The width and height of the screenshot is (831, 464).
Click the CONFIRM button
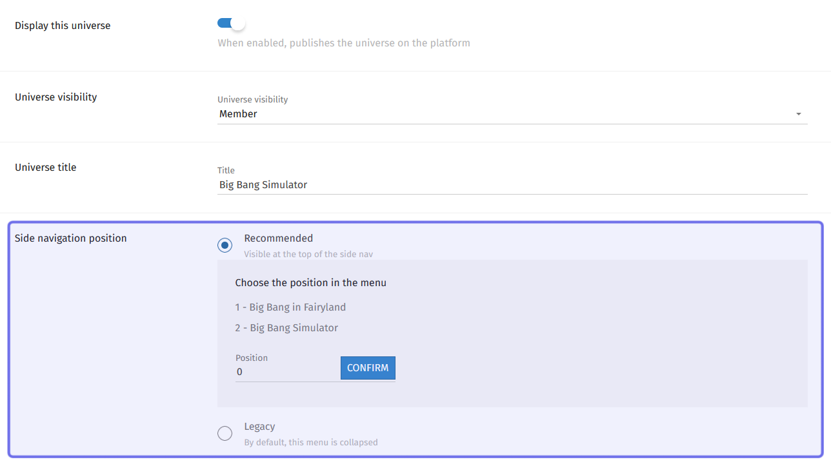point(368,368)
